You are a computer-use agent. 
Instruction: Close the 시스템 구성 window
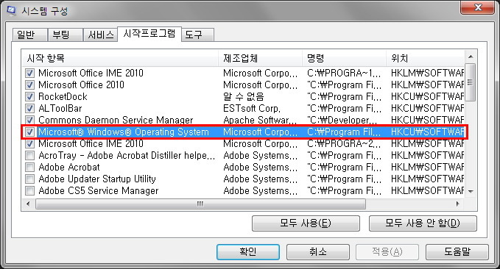tap(477, 7)
